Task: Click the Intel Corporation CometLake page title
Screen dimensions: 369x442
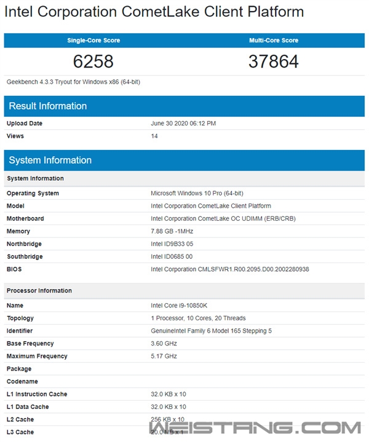Action: point(154,12)
